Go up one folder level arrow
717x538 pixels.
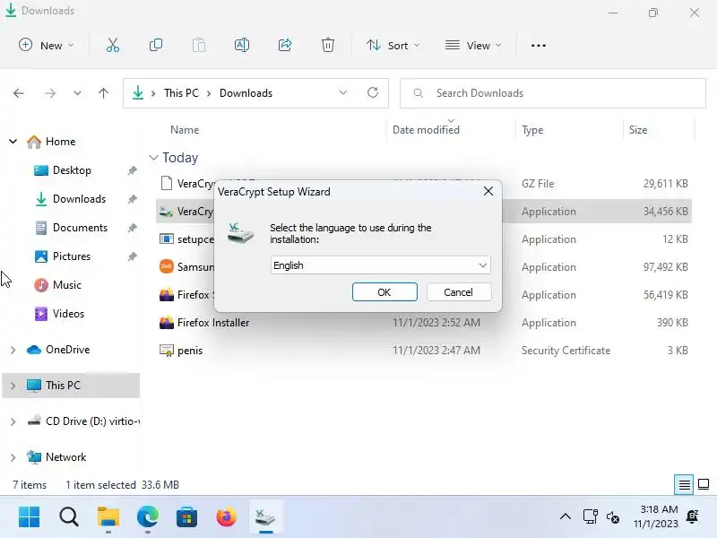point(103,93)
